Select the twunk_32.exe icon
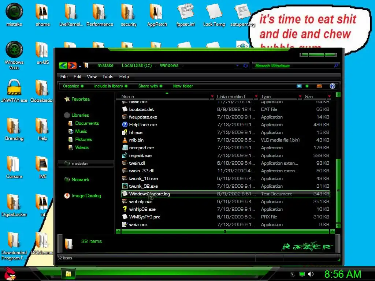The width and height of the screenshot is (375, 281). [125, 186]
